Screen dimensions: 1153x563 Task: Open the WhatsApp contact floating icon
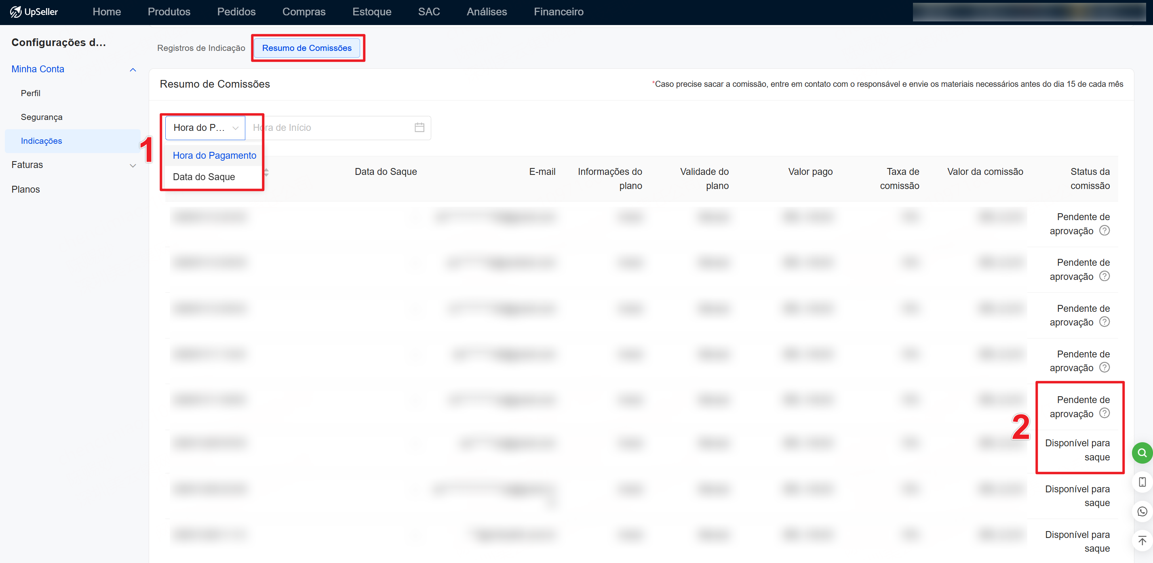(1142, 511)
